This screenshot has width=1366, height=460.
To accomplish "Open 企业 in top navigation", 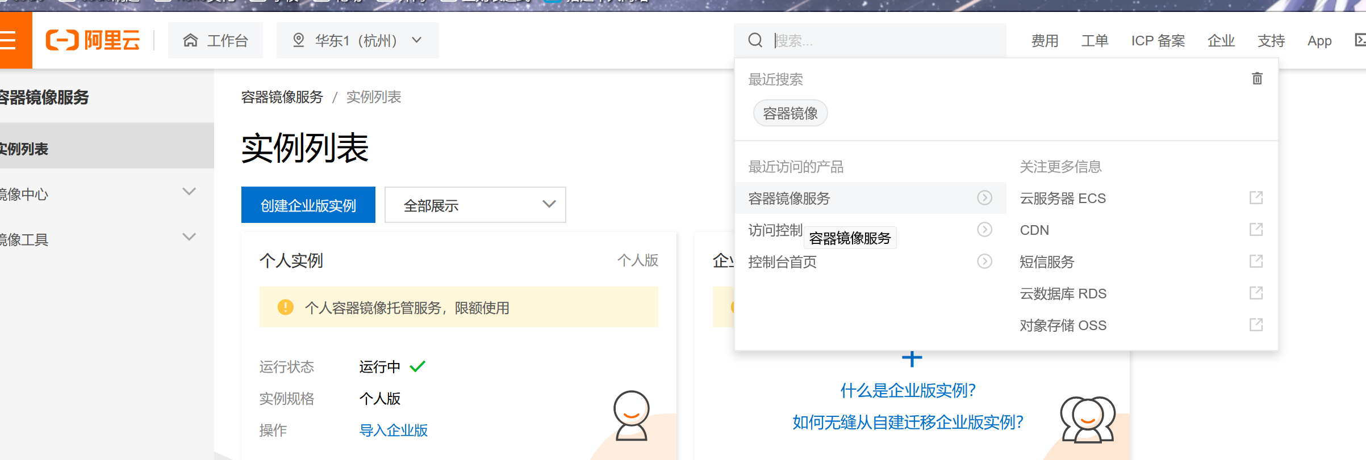I will point(1221,41).
